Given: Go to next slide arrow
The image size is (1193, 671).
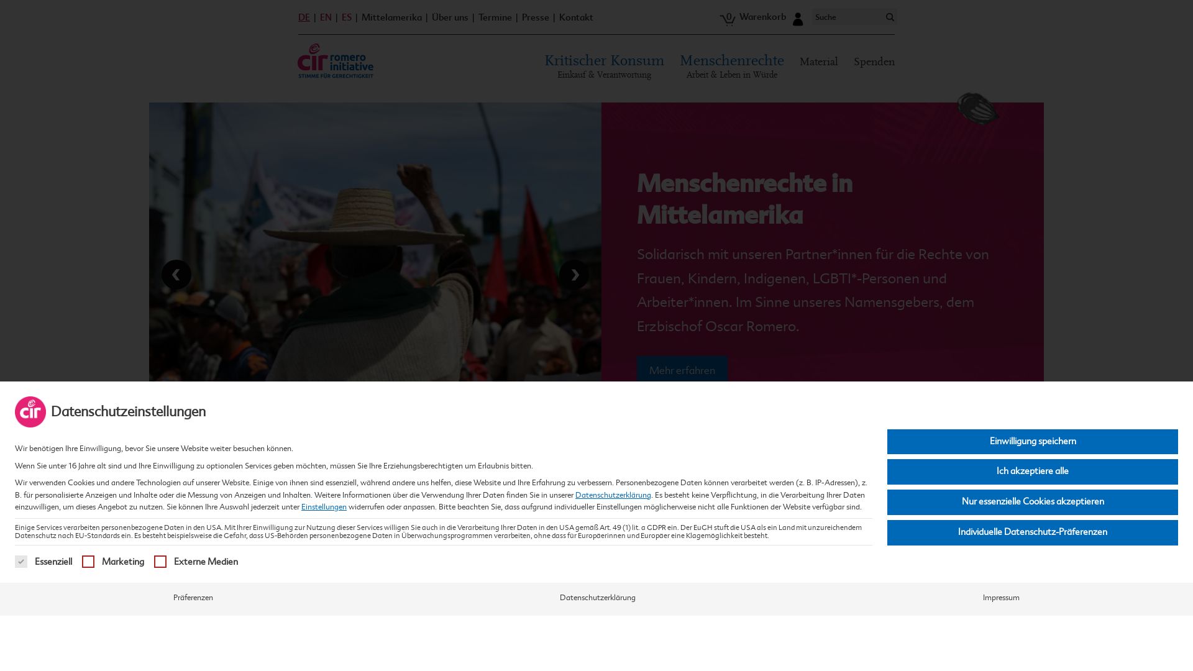Looking at the screenshot, I should click(x=574, y=275).
